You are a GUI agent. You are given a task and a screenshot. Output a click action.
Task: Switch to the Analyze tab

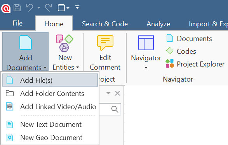click(158, 24)
